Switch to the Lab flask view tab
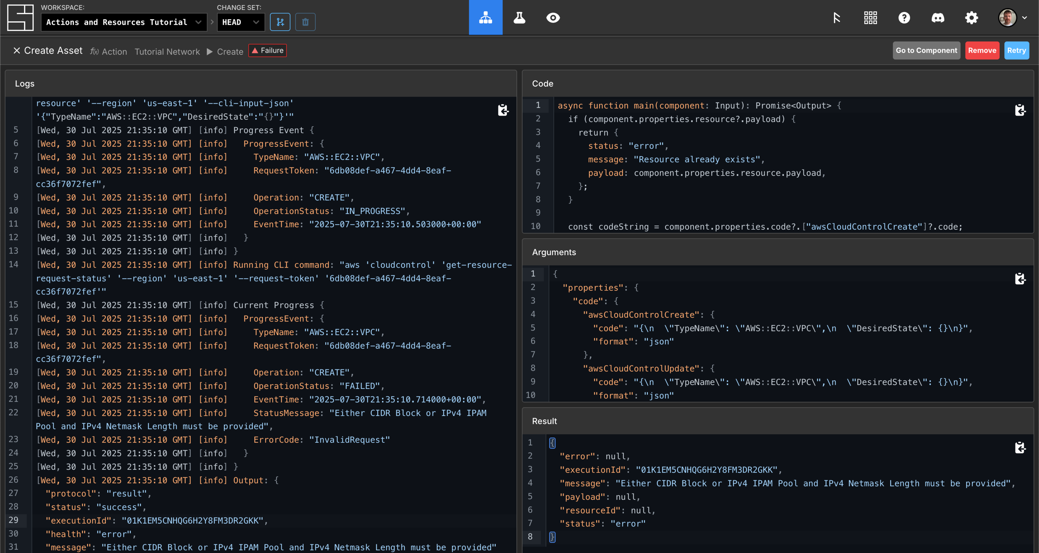The width and height of the screenshot is (1039, 553). [x=519, y=17]
